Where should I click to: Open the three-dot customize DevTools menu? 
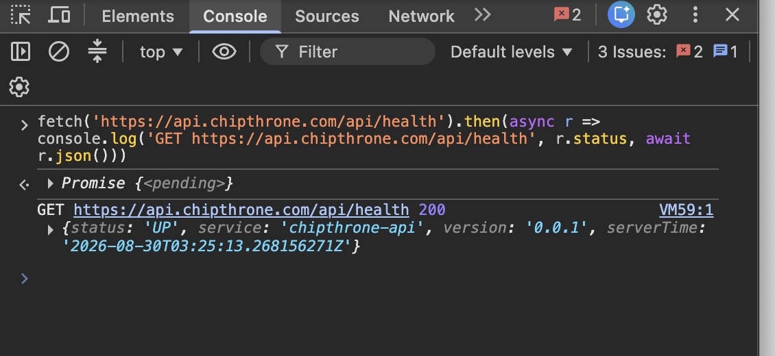coord(695,15)
